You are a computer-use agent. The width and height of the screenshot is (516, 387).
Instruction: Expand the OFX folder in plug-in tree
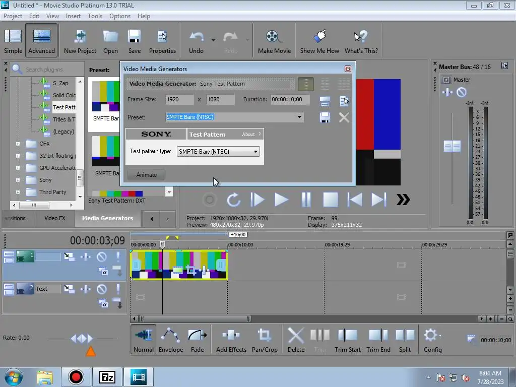pos(18,144)
